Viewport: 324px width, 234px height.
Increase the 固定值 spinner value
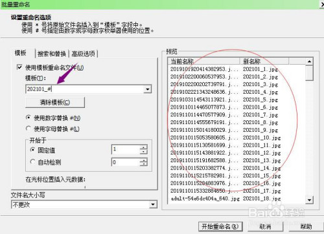pyautogui.click(x=144, y=147)
